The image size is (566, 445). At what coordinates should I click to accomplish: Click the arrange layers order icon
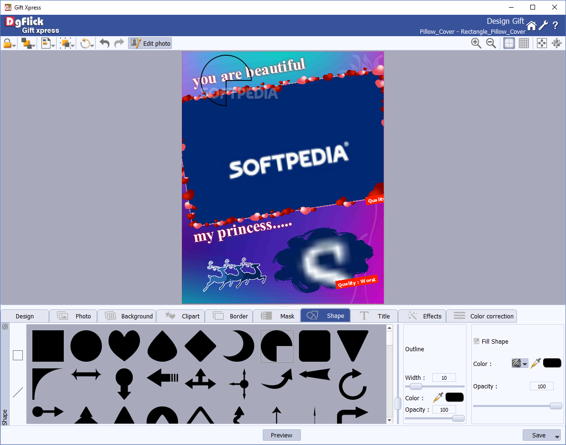[x=26, y=43]
